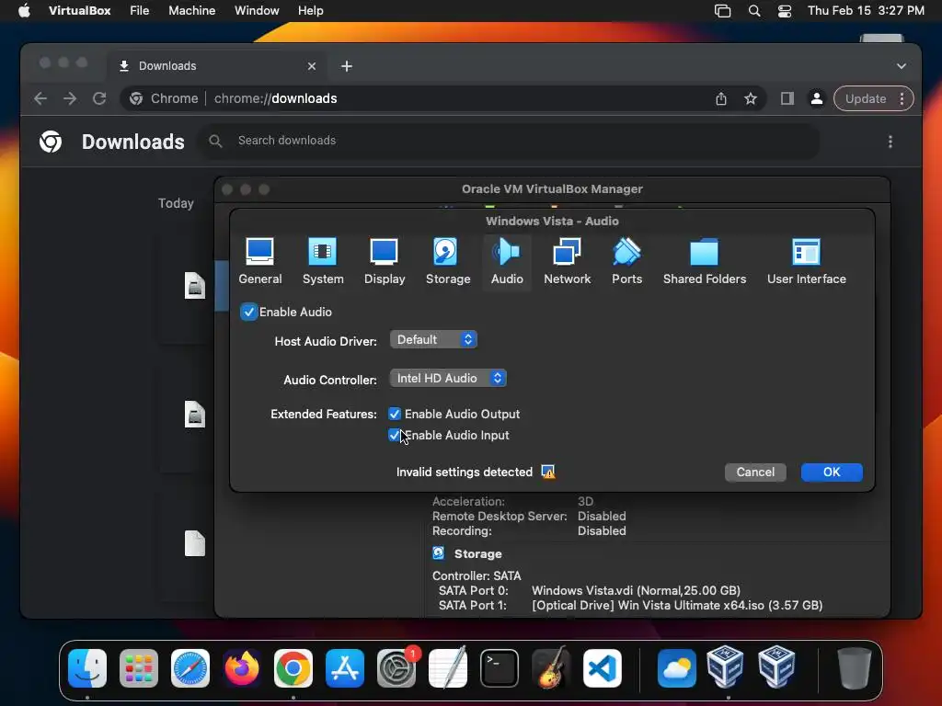Click the Search downloads field

510,141
